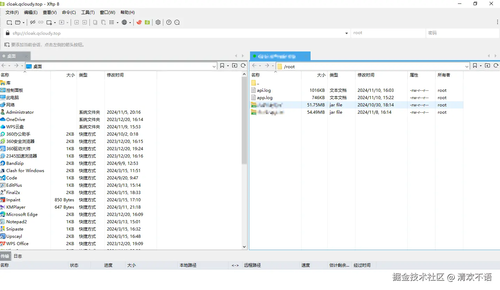Expand the remote /root path dropdown
This screenshot has height=290, width=500.
pyautogui.click(x=467, y=66)
